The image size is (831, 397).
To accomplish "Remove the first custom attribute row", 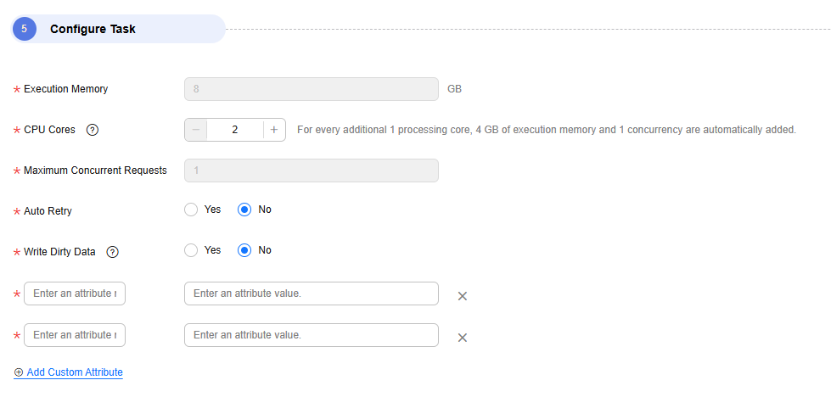I will pos(462,296).
